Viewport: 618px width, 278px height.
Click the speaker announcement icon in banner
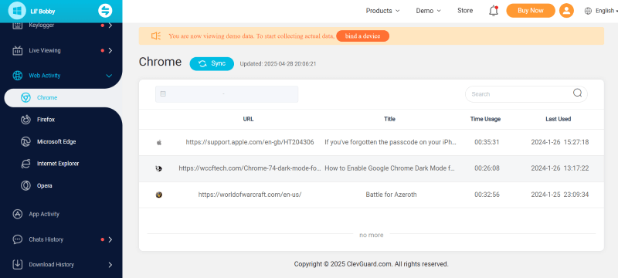point(156,36)
